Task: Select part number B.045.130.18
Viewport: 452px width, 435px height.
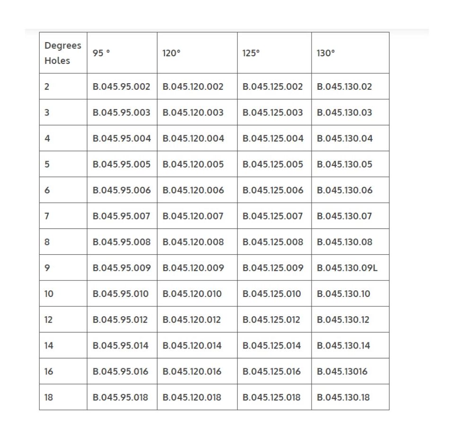Action: coord(343,397)
